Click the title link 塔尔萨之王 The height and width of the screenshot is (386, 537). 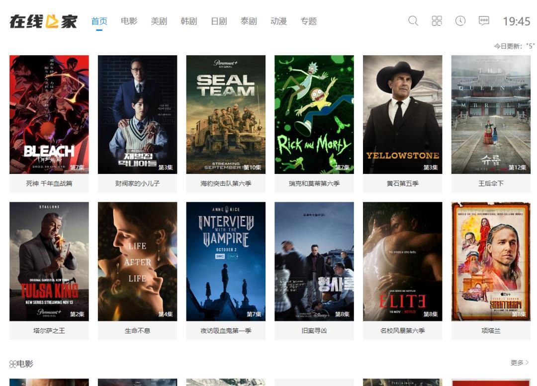point(49,330)
